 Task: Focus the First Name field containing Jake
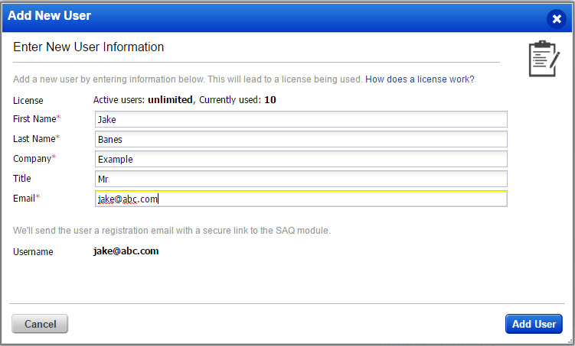click(301, 119)
